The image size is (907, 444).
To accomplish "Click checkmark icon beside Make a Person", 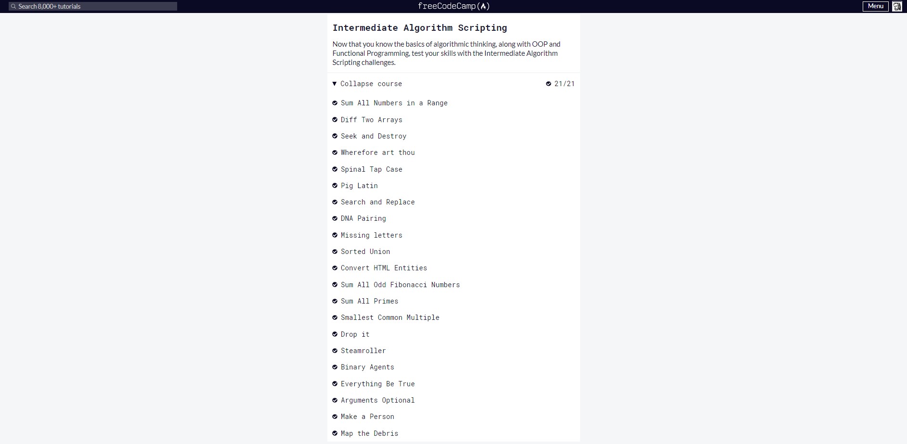I will click(335, 417).
